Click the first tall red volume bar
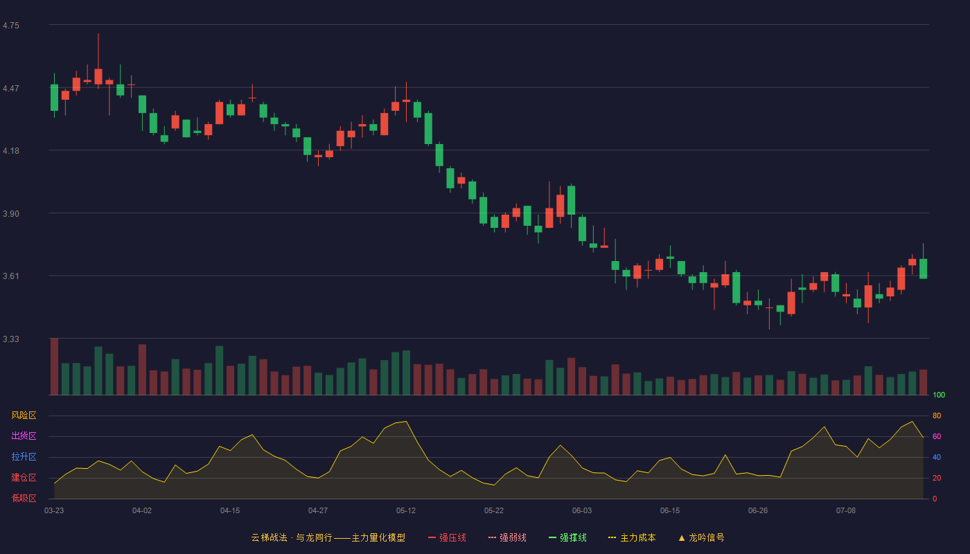 pyautogui.click(x=54, y=366)
